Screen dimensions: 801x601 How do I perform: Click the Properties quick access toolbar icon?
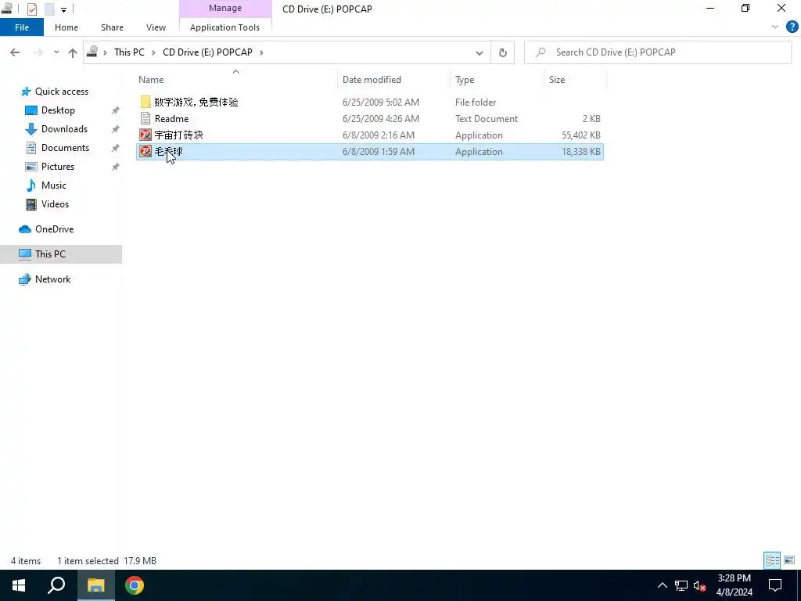click(31, 9)
